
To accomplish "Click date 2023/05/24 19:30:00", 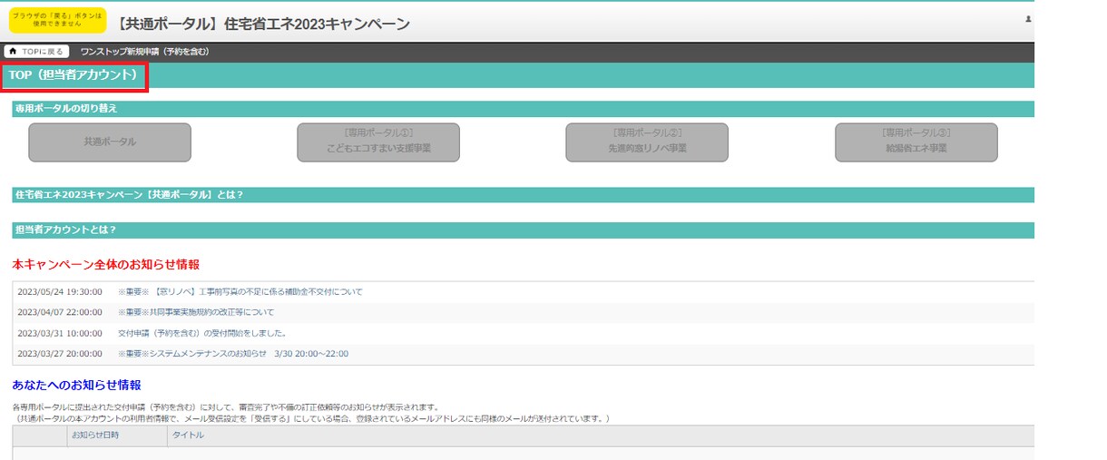I will pyautogui.click(x=60, y=292).
